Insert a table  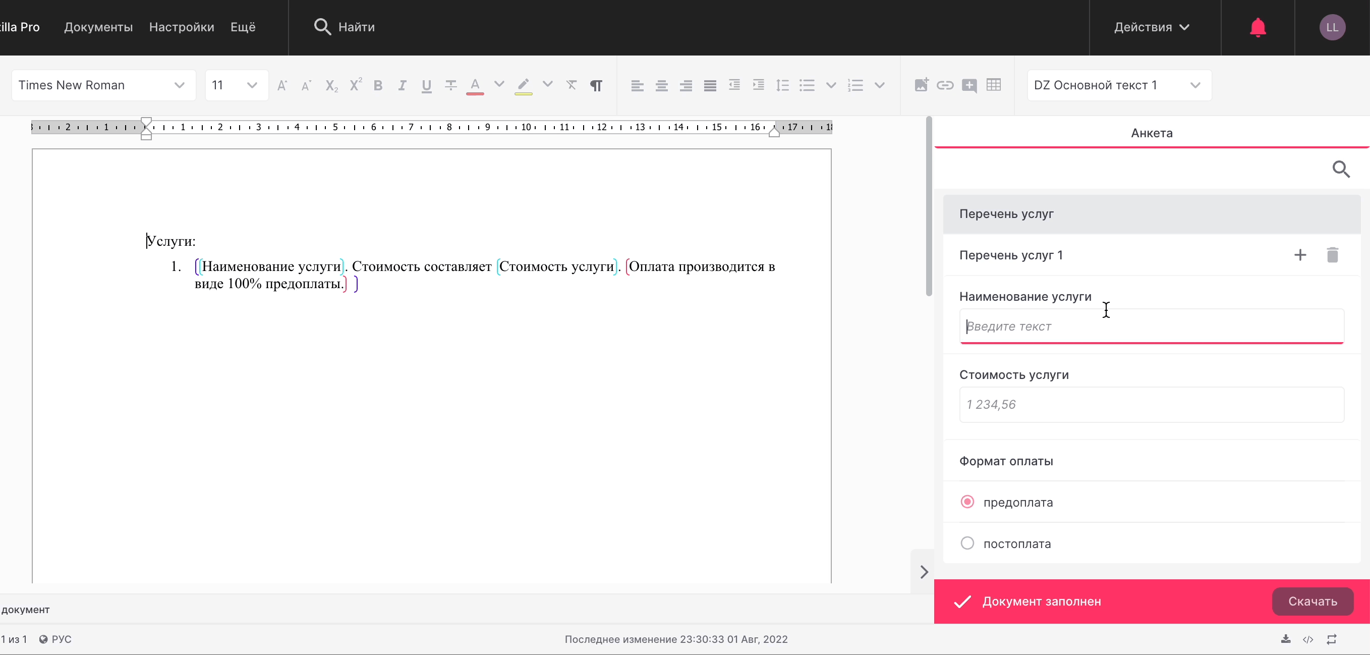pyautogui.click(x=994, y=85)
